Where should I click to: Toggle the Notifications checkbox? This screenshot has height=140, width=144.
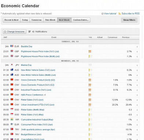(29, 32)
